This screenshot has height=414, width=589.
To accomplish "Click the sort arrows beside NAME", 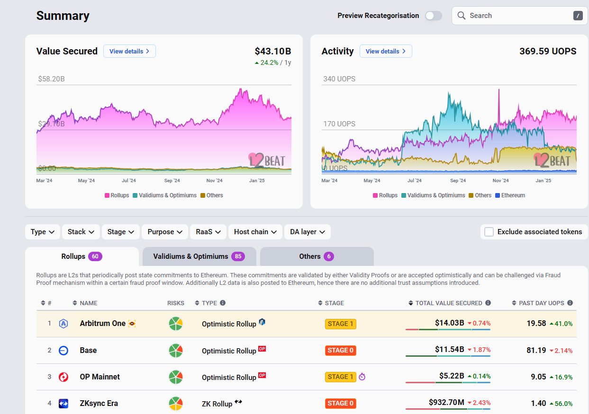I will coord(74,303).
